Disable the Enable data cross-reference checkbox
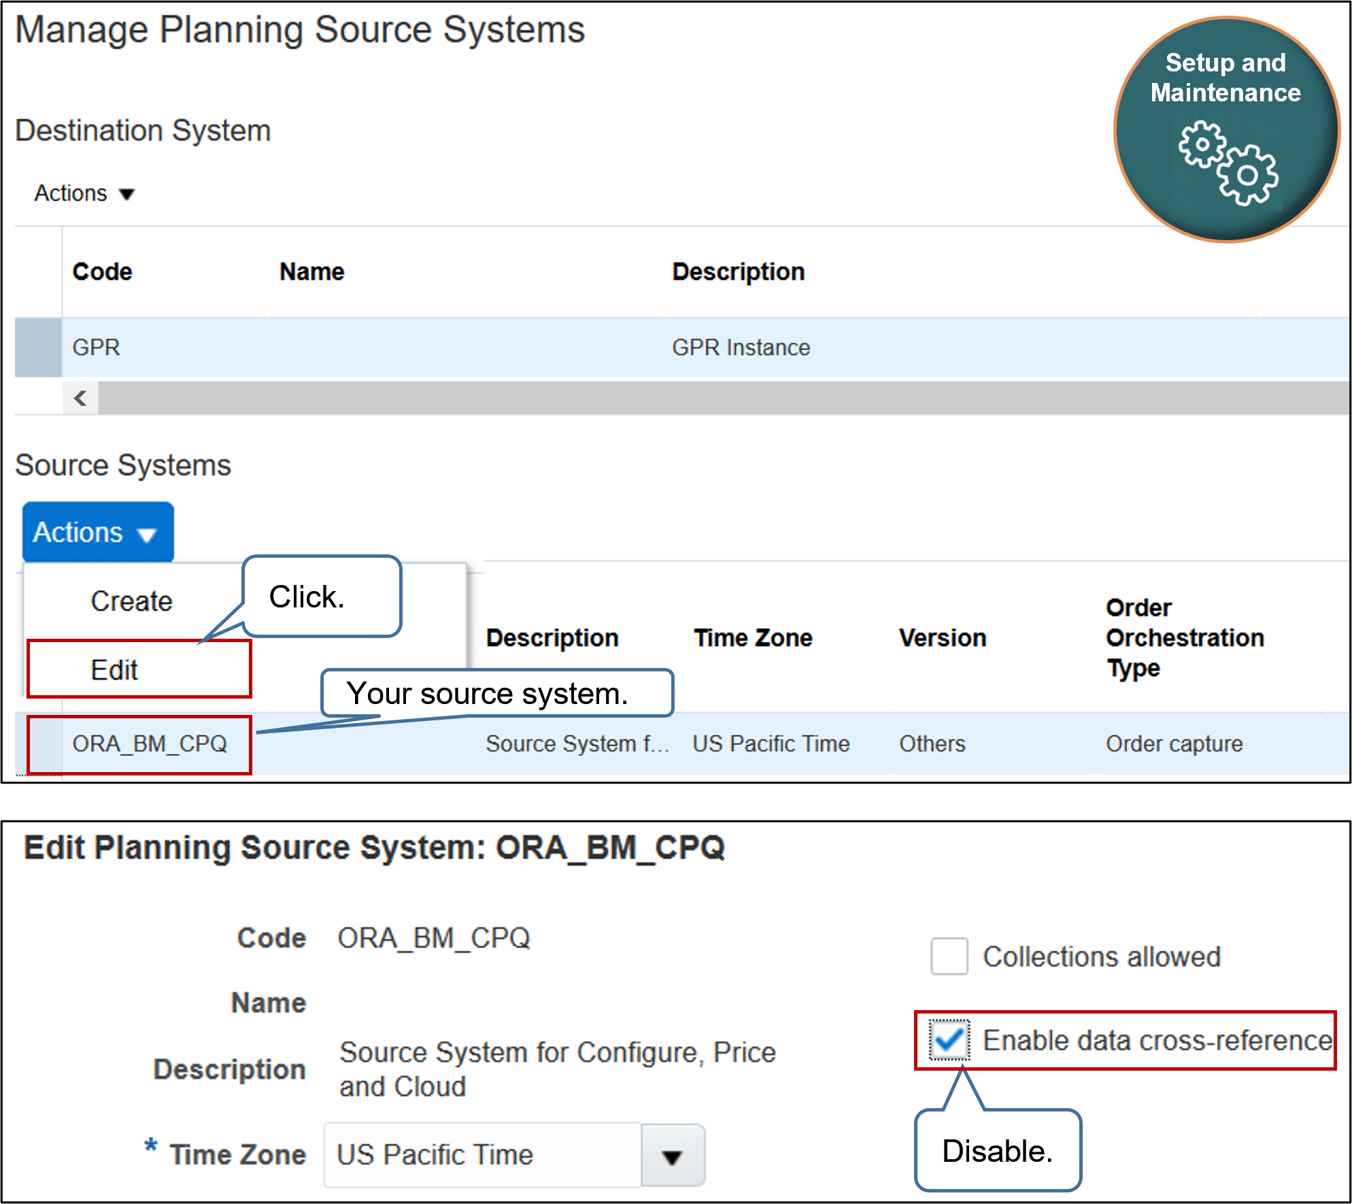This screenshot has height=1204, width=1352. pos(949,1040)
